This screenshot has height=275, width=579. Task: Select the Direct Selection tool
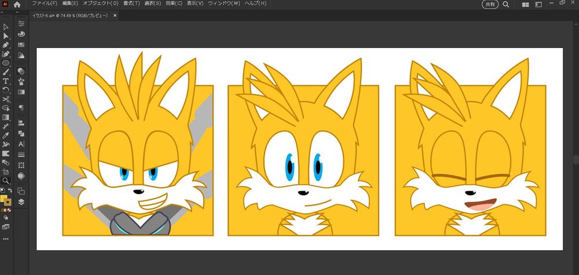pos(6,36)
